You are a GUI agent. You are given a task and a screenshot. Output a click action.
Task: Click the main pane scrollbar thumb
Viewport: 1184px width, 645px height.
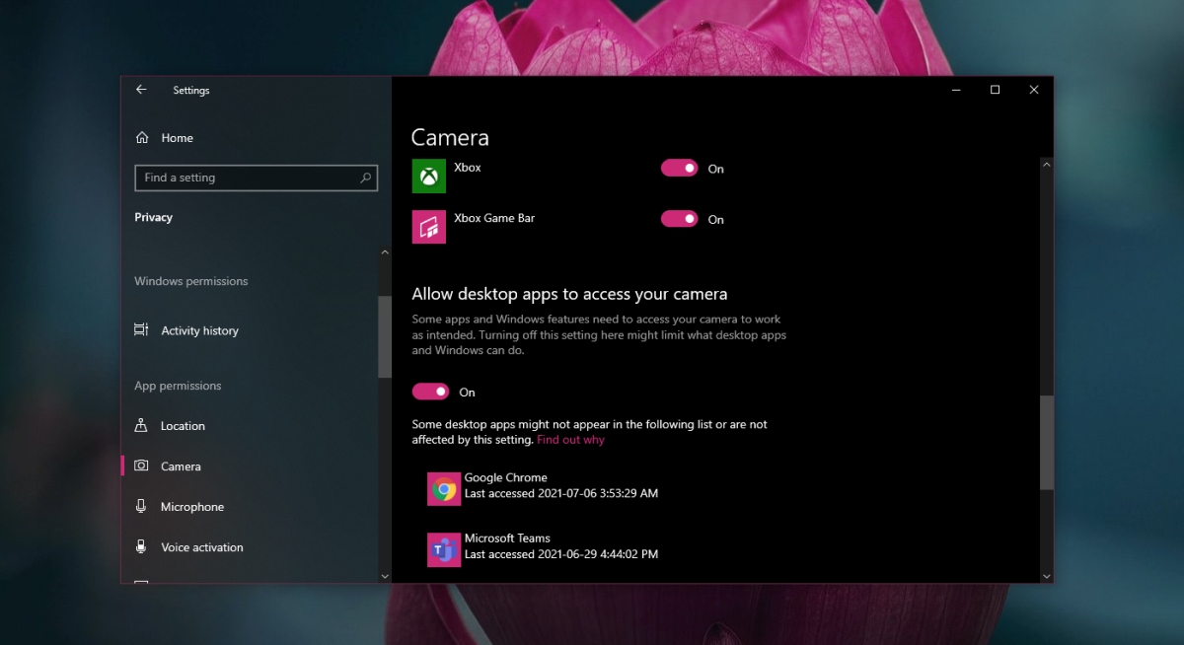(x=1047, y=443)
